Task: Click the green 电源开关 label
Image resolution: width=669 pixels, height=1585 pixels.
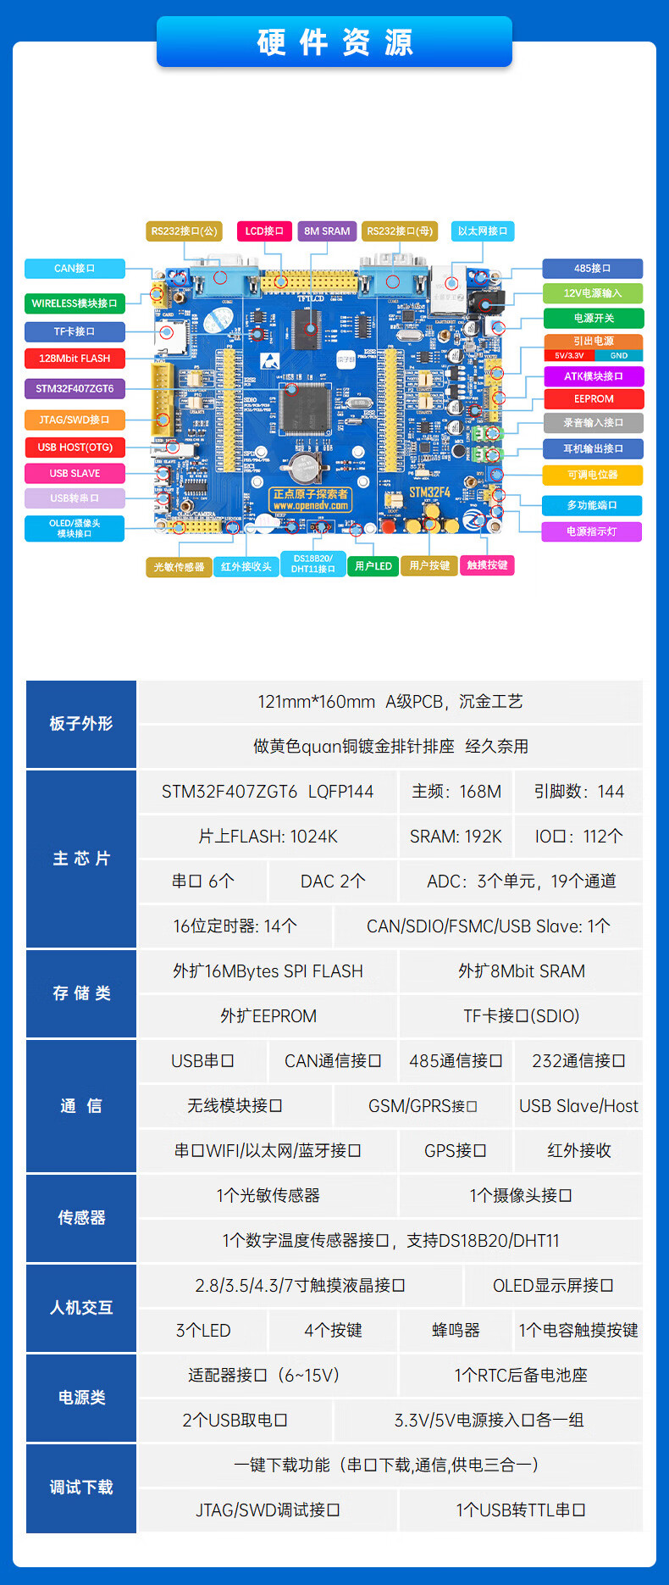Action: click(593, 319)
